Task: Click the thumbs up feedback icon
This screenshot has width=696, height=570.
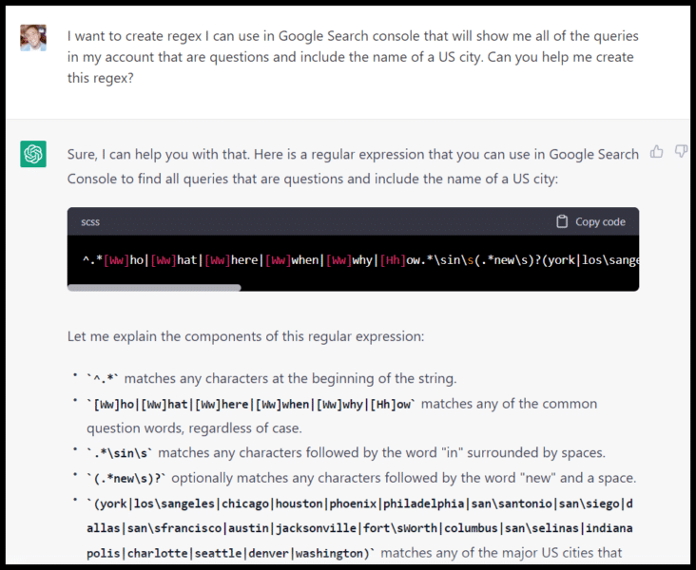Action: (656, 151)
